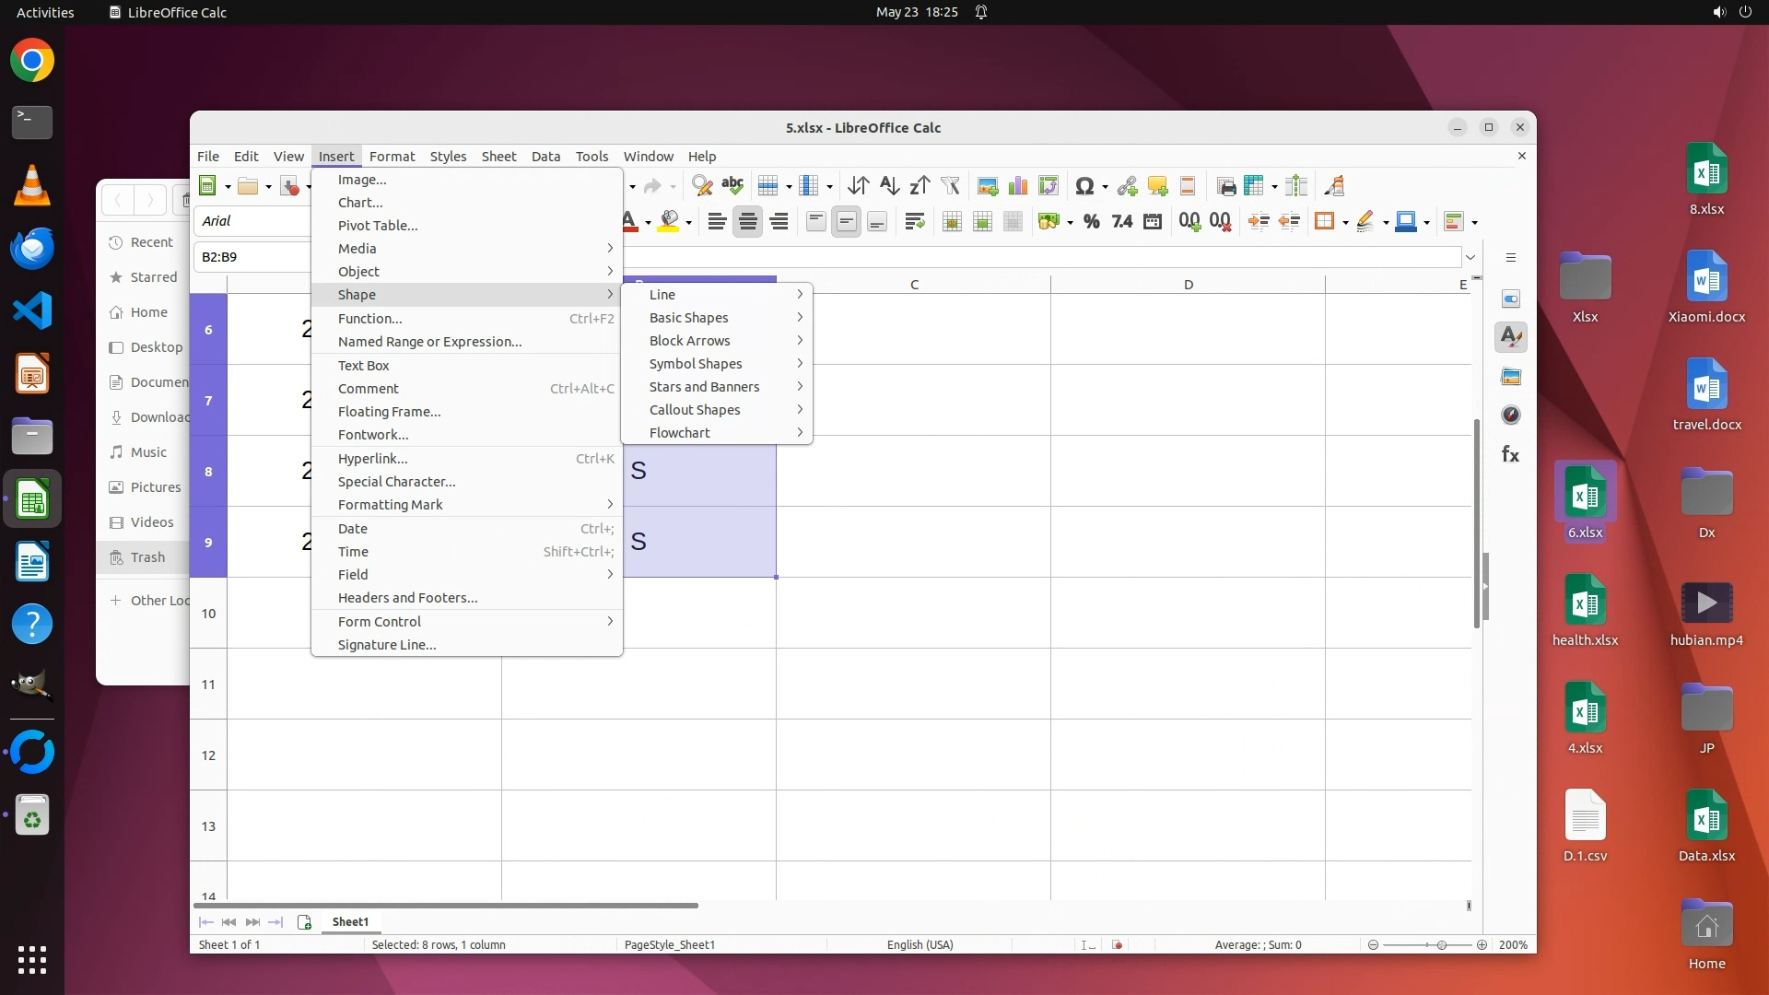1769x995 pixels.
Task: Toggle Center Horizontally alignment
Action: pos(747,222)
